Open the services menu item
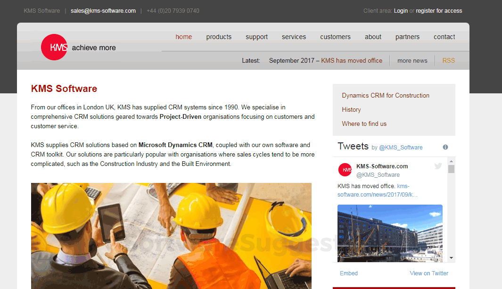Image resolution: width=502 pixels, height=289 pixels. (x=294, y=37)
